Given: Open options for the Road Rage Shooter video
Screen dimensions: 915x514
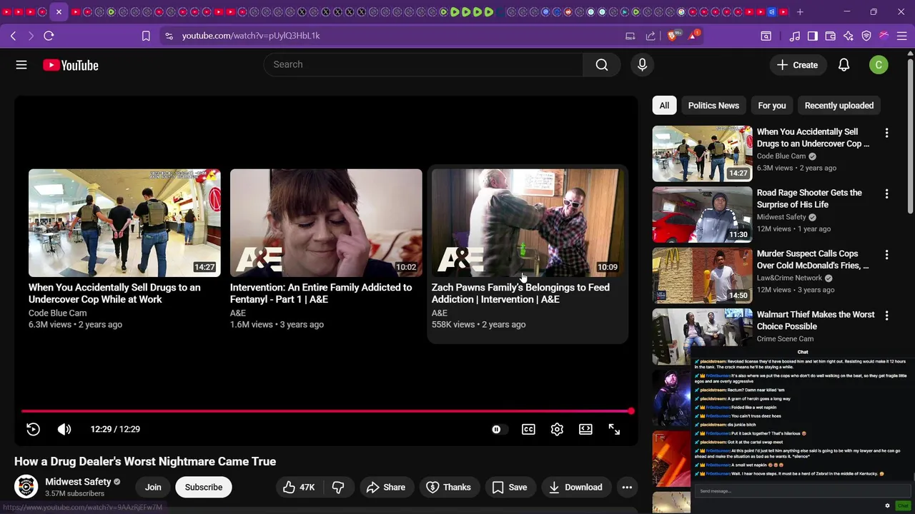Looking at the screenshot, I should tap(886, 193).
